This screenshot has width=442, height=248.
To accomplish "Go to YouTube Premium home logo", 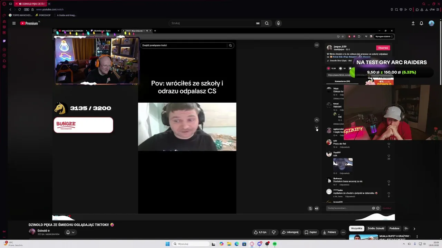I will point(29,23).
